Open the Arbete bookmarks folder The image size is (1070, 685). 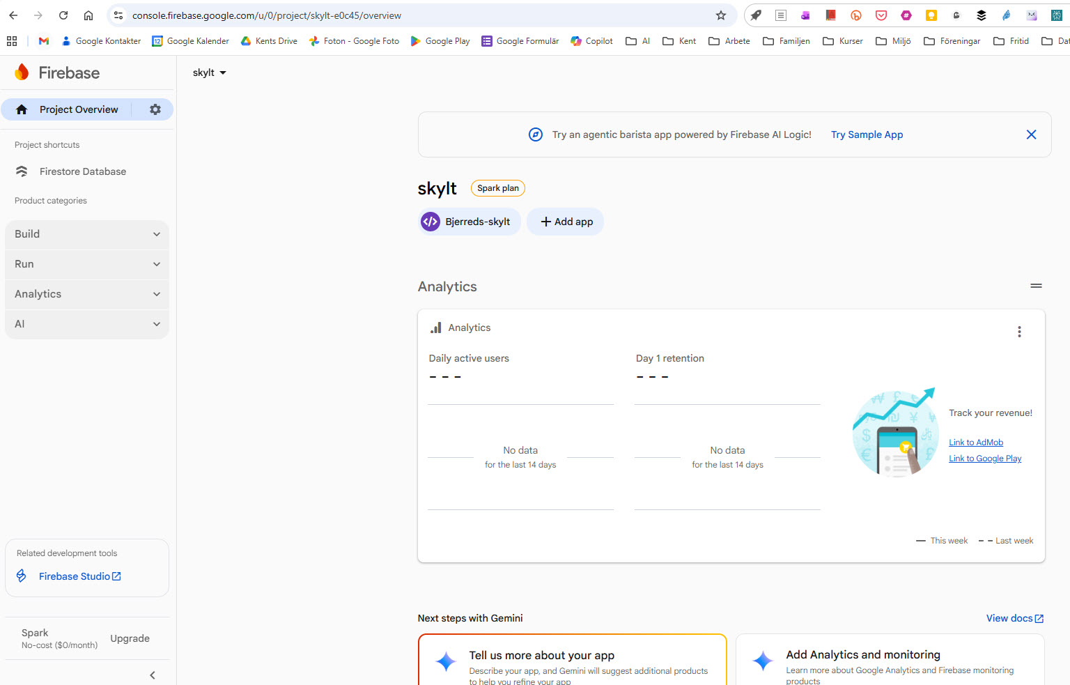click(x=729, y=41)
